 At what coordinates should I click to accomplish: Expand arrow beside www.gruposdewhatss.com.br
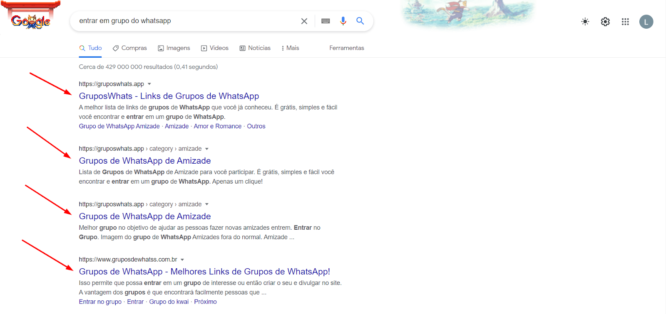tap(182, 260)
